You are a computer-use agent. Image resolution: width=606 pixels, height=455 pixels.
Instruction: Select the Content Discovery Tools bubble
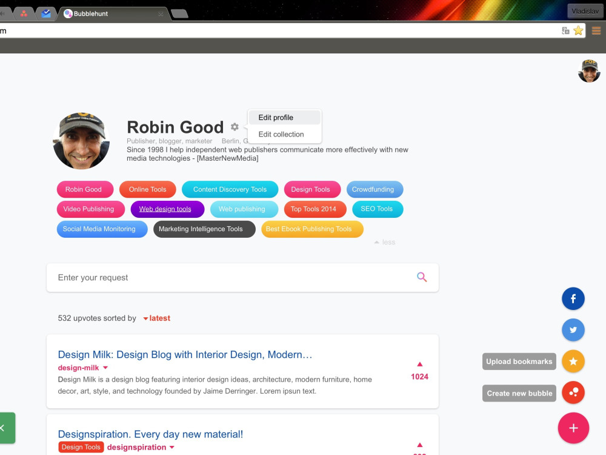(x=230, y=189)
